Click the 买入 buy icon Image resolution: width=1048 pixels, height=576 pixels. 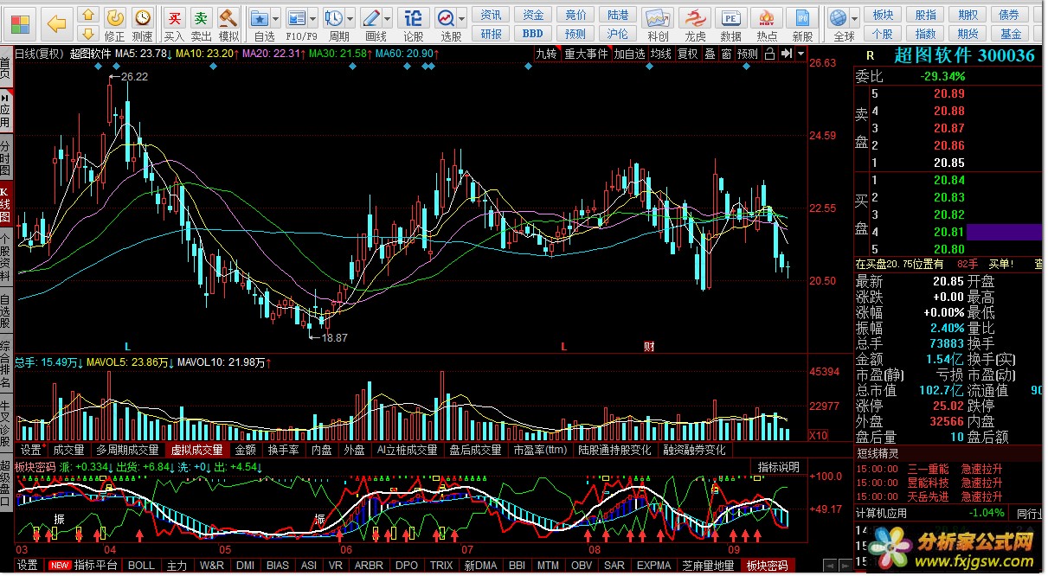175,17
